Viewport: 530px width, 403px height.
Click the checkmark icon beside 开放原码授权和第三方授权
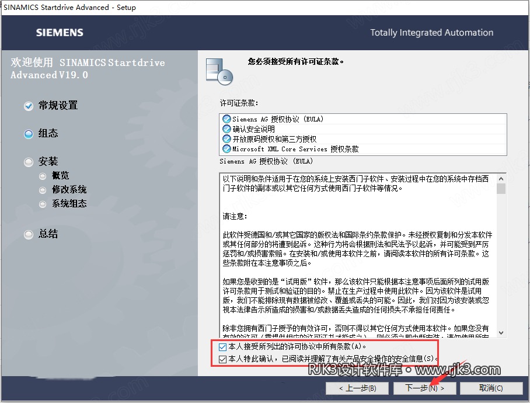click(226, 139)
